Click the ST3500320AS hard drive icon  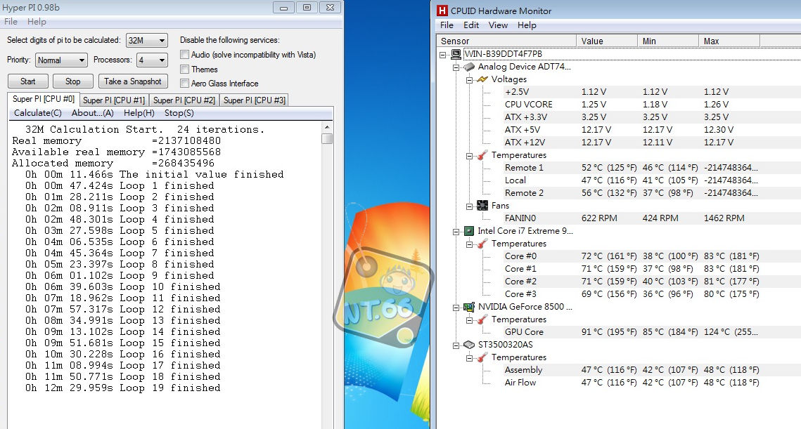(469, 345)
